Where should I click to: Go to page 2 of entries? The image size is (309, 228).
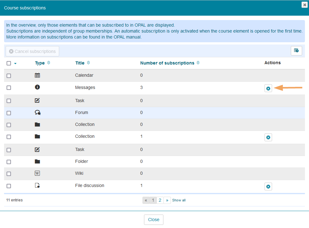pyautogui.click(x=160, y=200)
